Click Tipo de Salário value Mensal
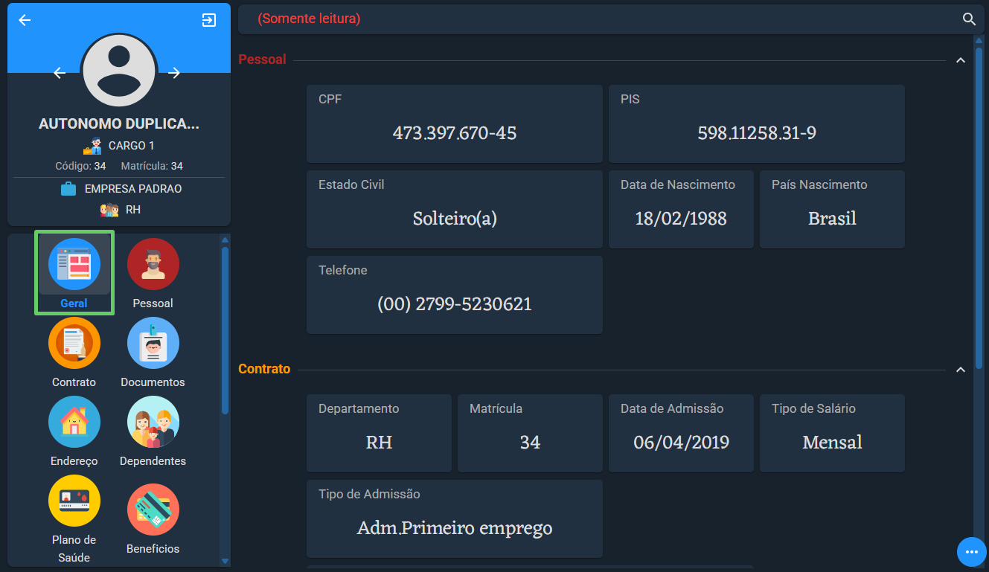The height and width of the screenshot is (572, 989). [x=832, y=443]
